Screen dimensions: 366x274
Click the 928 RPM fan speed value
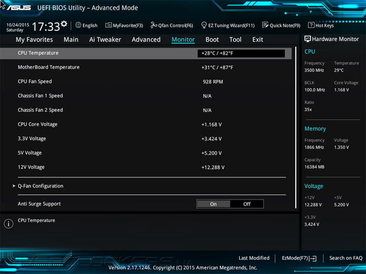(x=213, y=82)
